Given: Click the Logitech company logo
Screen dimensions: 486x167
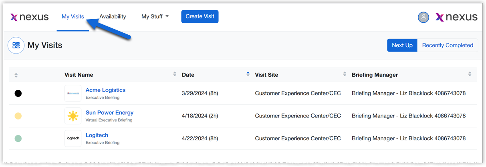Looking at the screenshot, I should (x=73, y=138).
